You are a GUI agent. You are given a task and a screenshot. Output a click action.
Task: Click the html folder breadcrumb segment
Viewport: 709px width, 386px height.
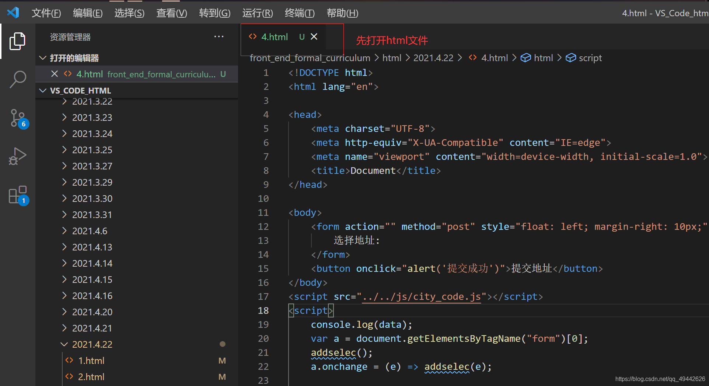(x=392, y=58)
